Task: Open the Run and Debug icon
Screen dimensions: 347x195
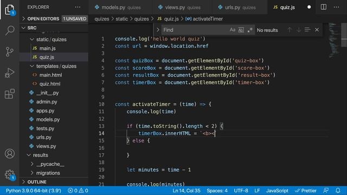Action: (x=10, y=73)
